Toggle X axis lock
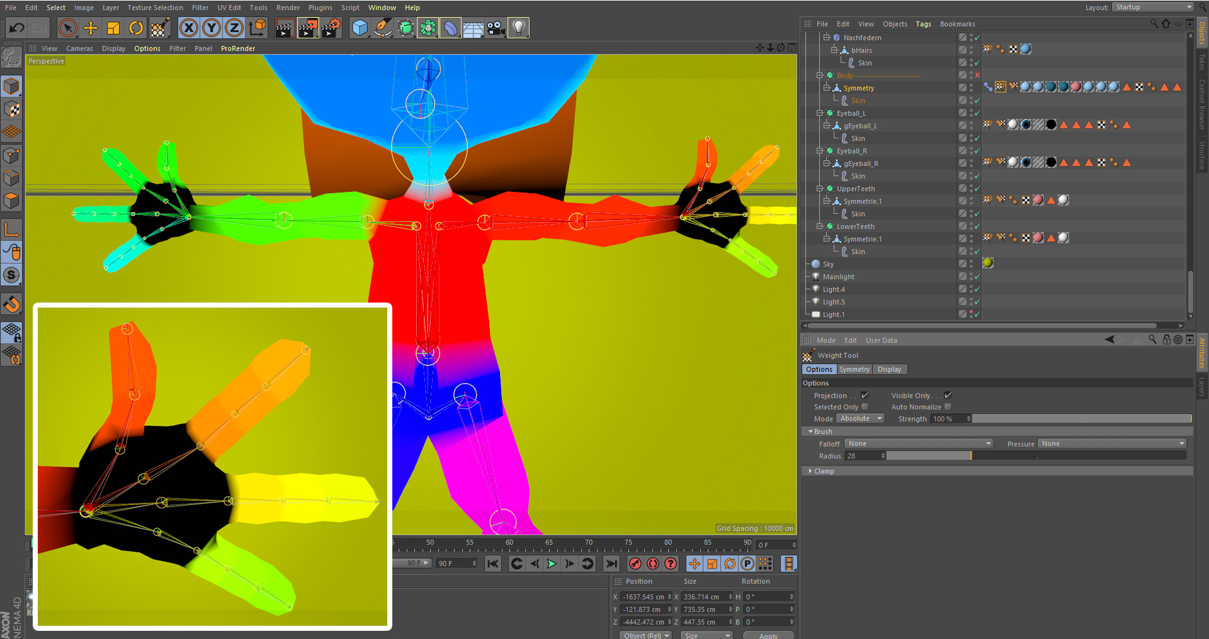This screenshot has height=639, width=1209. (x=189, y=28)
